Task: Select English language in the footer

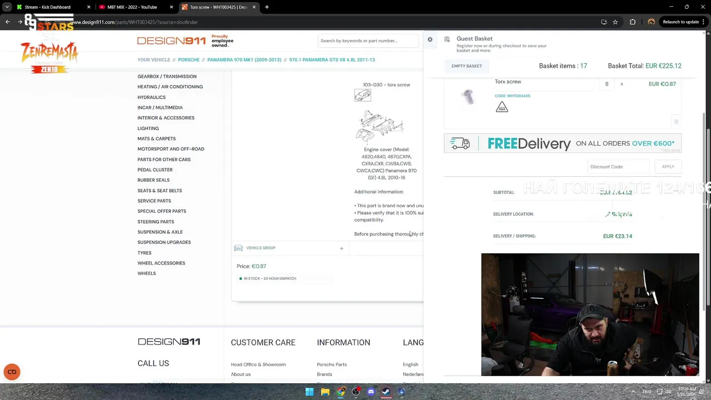Action: (410, 364)
